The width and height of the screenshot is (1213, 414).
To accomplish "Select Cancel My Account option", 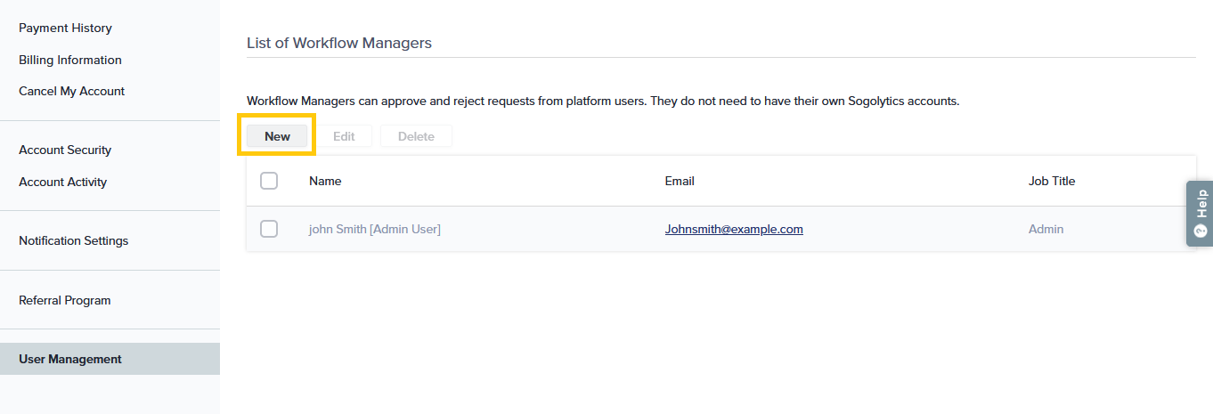I will (x=71, y=92).
